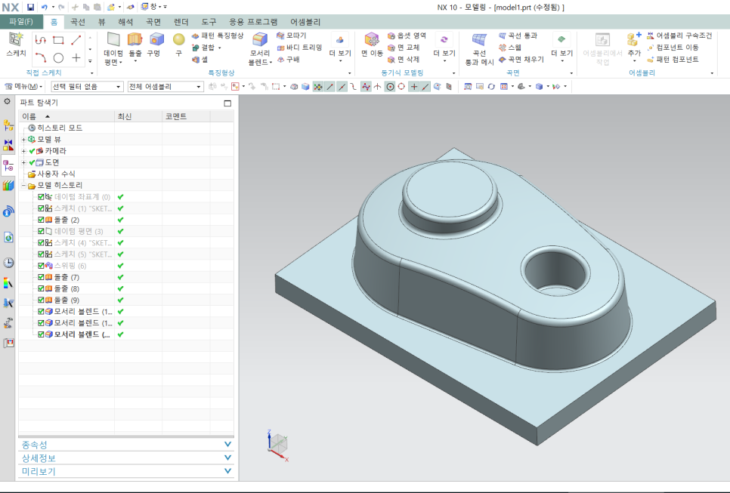
Task: Click the 바디 트리밍 button
Action: [x=299, y=48]
